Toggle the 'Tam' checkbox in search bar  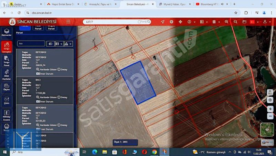click(139, 22)
